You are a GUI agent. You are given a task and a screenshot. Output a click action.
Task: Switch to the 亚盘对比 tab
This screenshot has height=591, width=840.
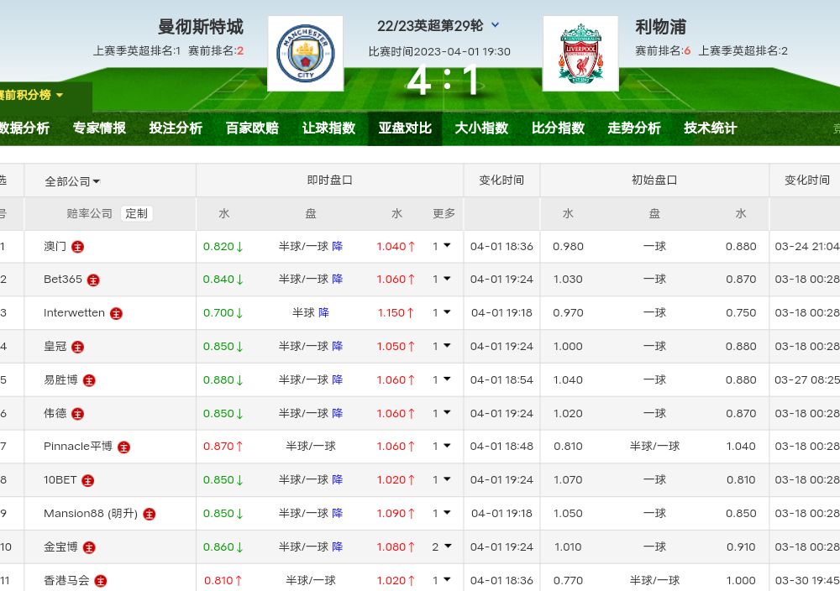[x=405, y=128]
